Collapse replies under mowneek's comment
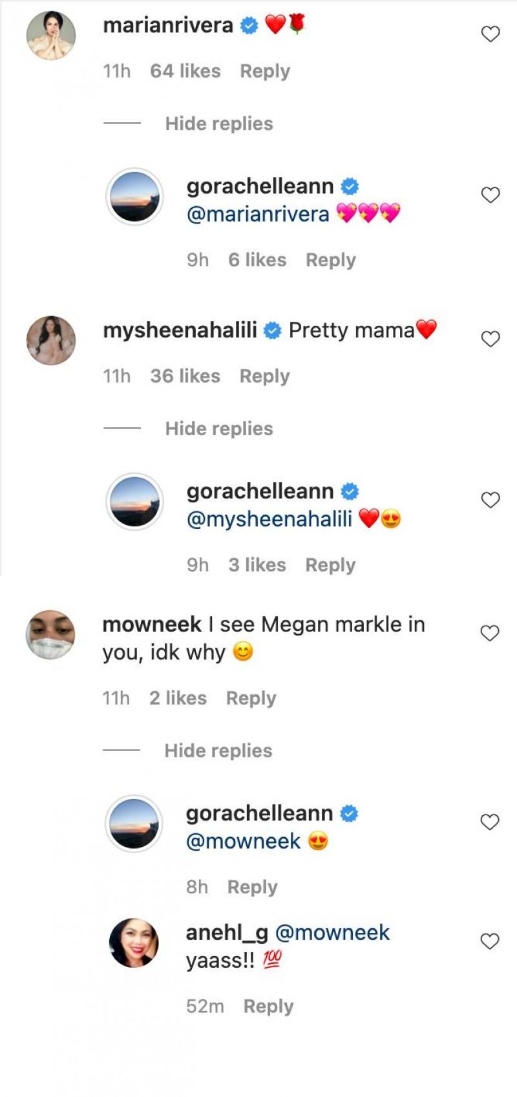Viewport: 517px width, 1097px height. tap(218, 751)
